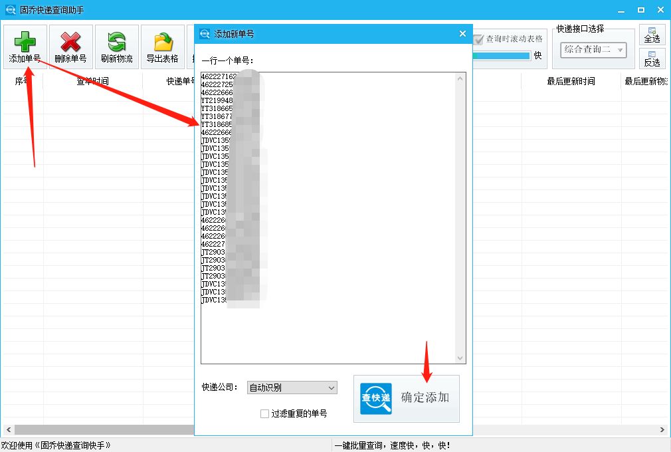Image resolution: width=671 pixels, height=452 pixels.
Task: Open the 综合查询二 interface dropdown
Action: [x=593, y=50]
